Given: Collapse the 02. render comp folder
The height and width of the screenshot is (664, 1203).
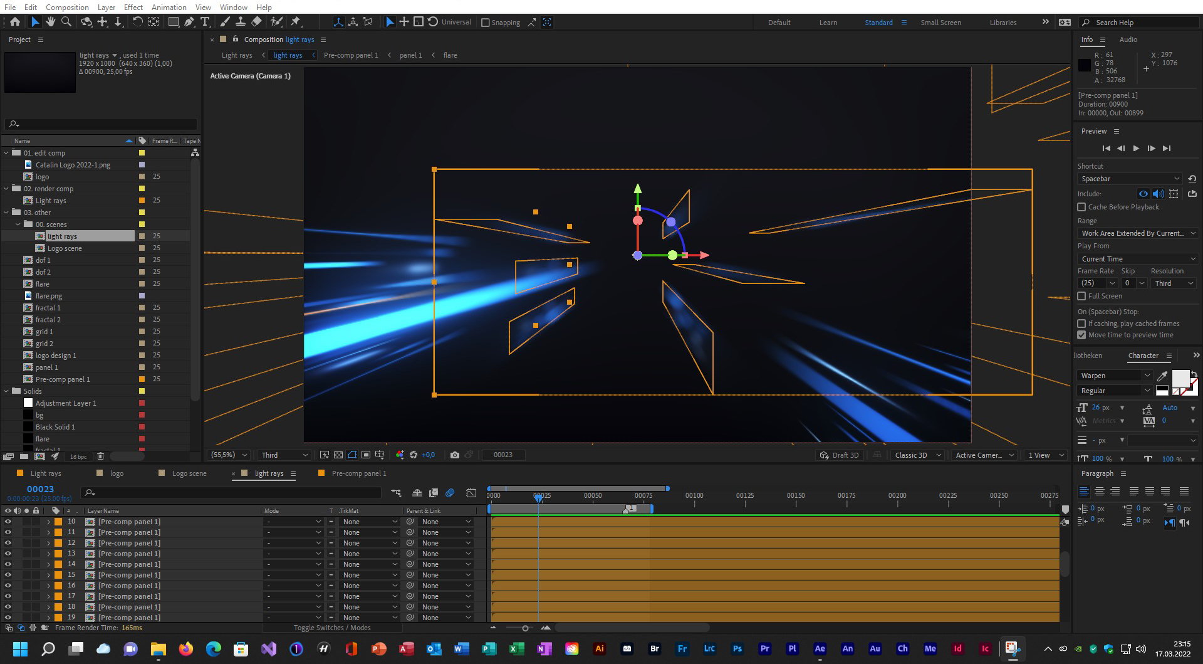Looking at the screenshot, I should [x=6, y=189].
